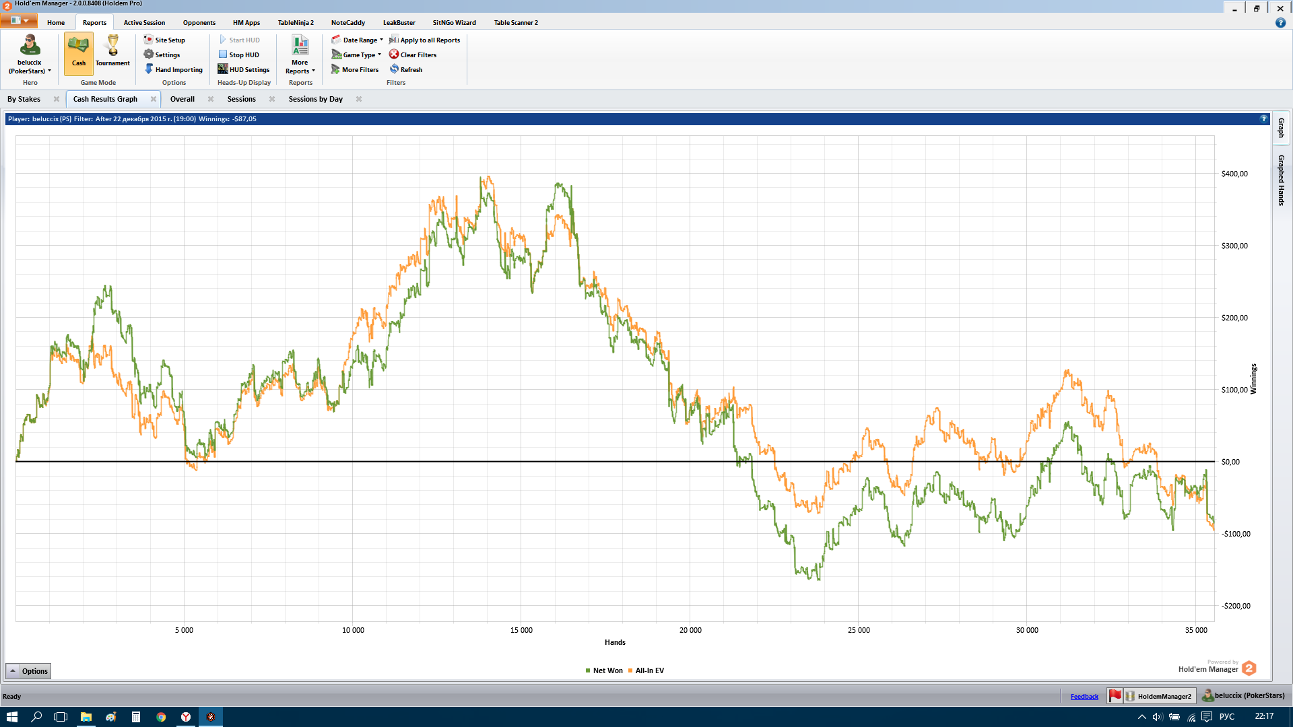Open the Table Scanner 2 tab
Image resolution: width=1293 pixels, height=727 pixels.
[516, 22]
